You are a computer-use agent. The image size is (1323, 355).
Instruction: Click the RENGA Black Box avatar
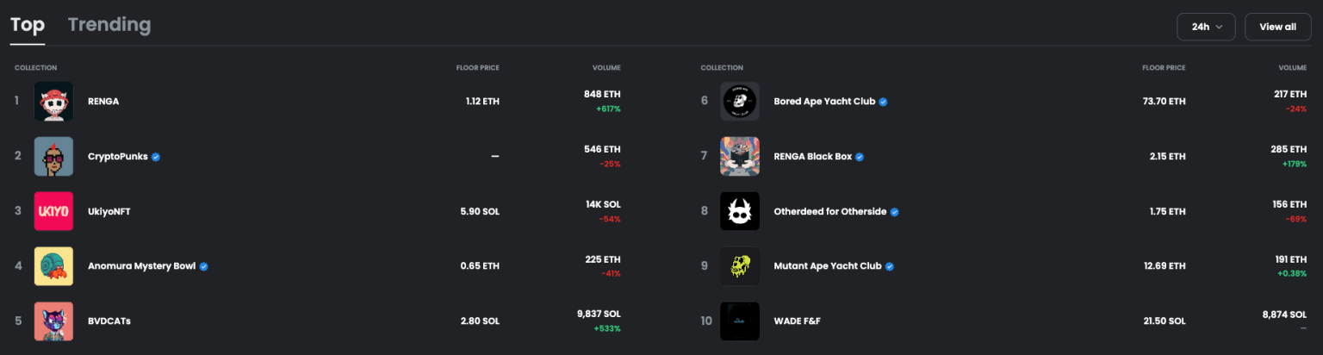(x=739, y=157)
